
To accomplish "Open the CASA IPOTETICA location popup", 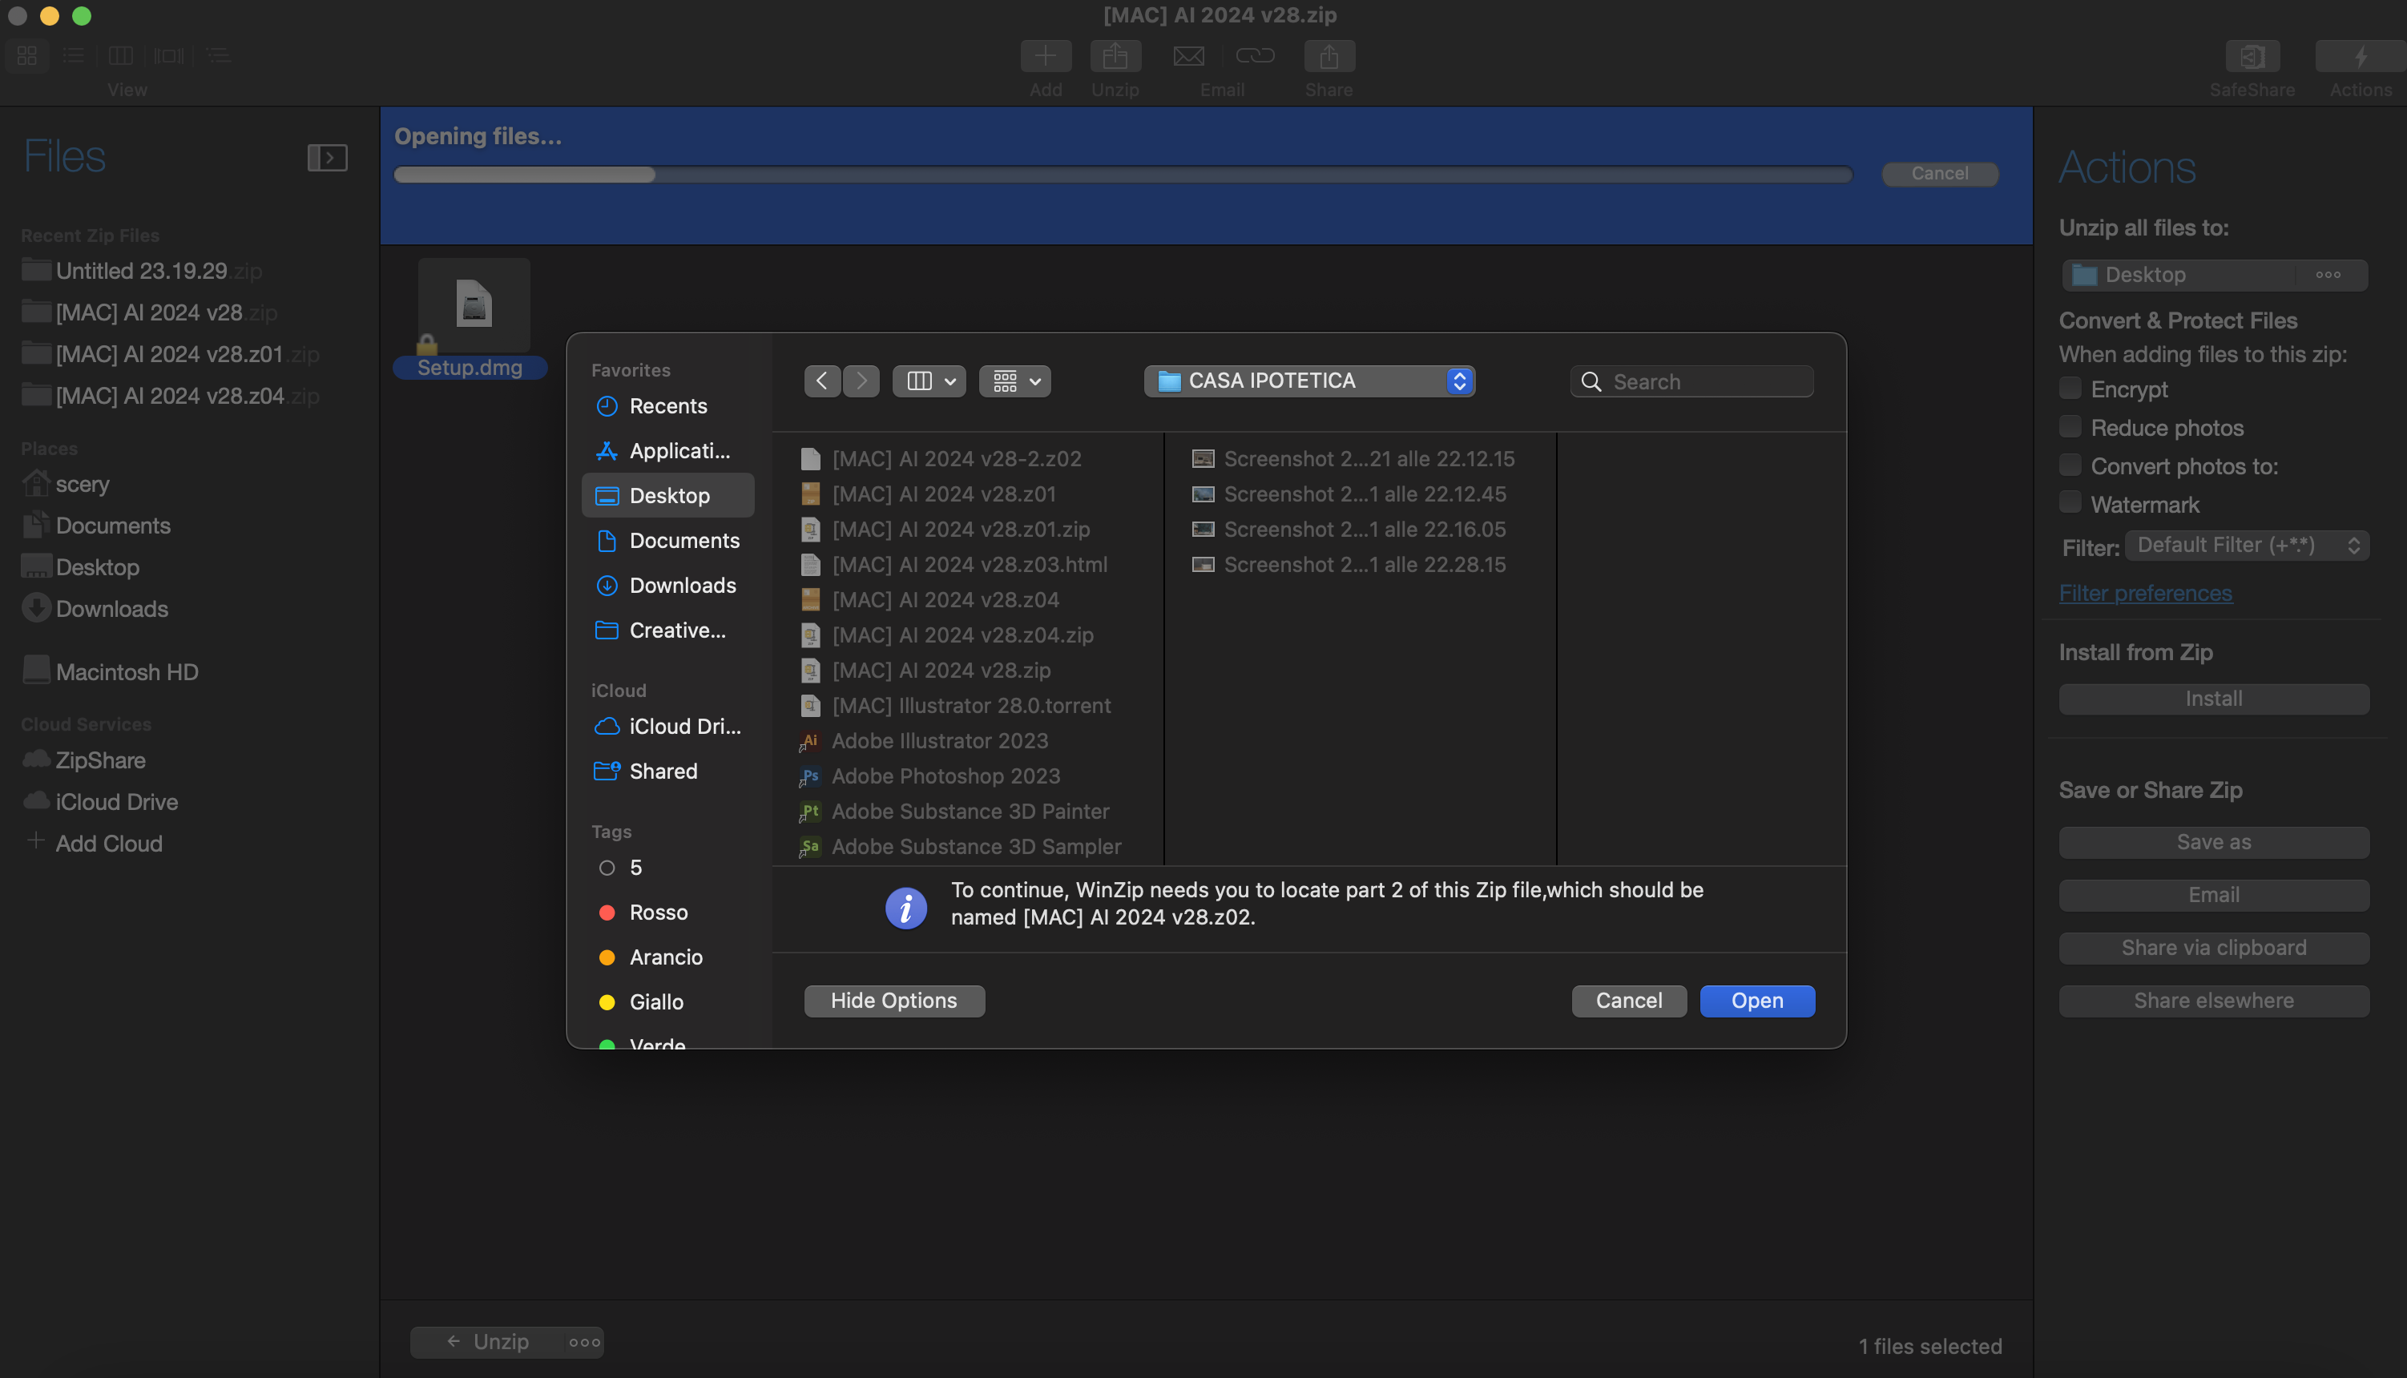I will (x=1309, y=381).
